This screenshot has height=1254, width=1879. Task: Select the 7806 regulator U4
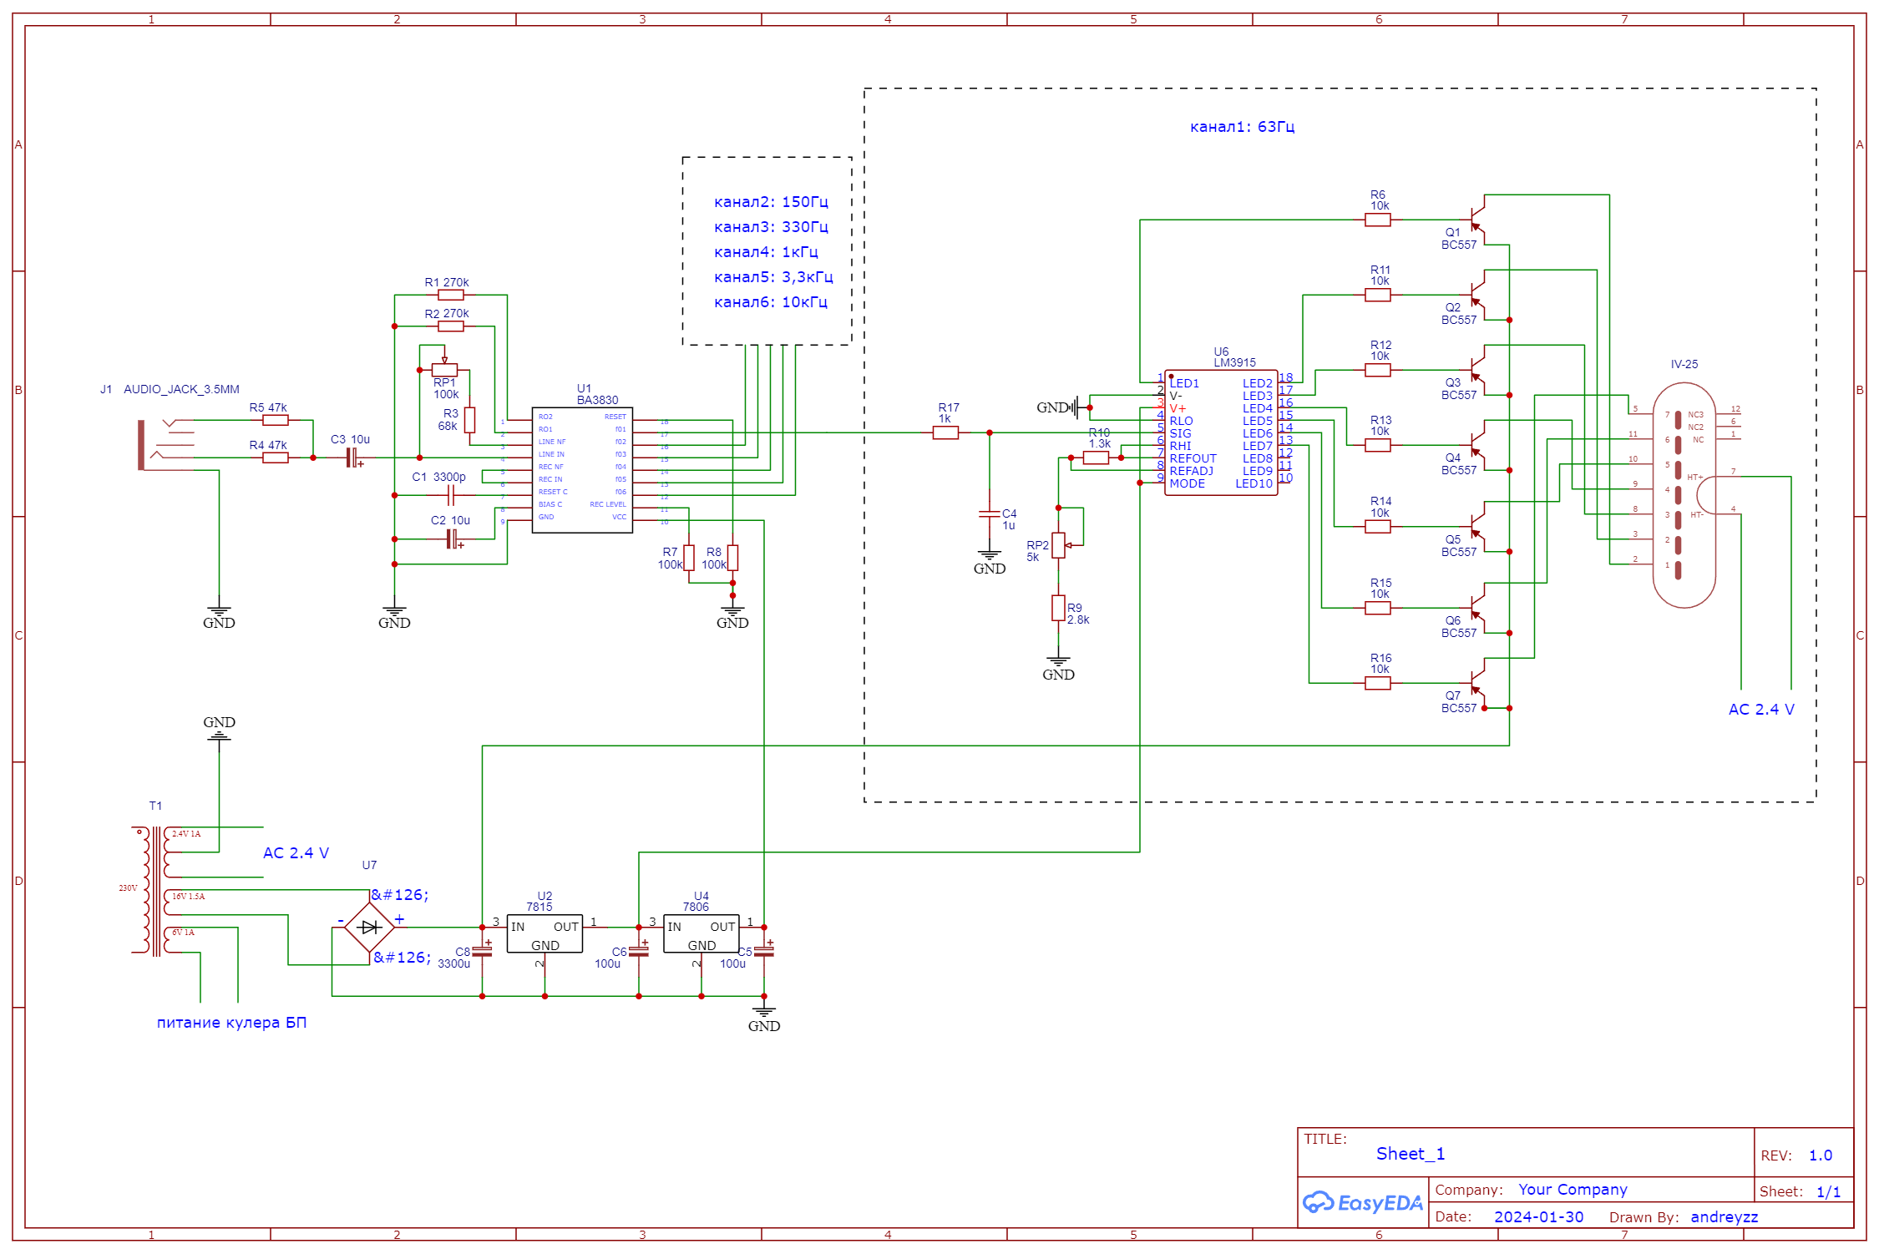(x=701, y=933)
